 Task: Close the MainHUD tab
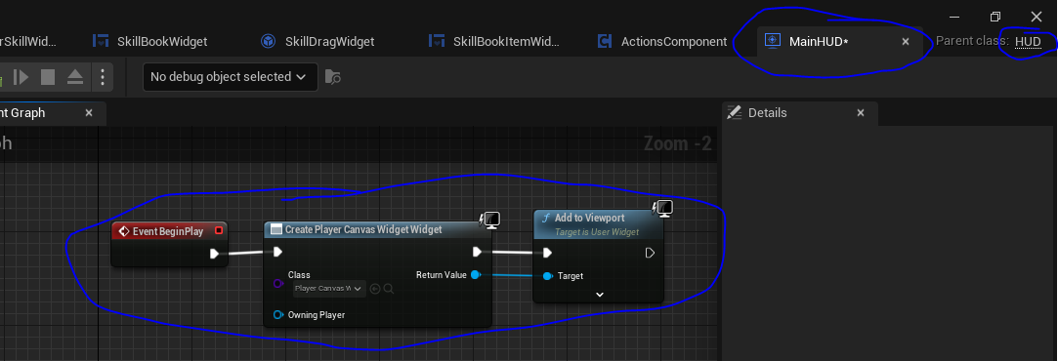pos(906,42)
